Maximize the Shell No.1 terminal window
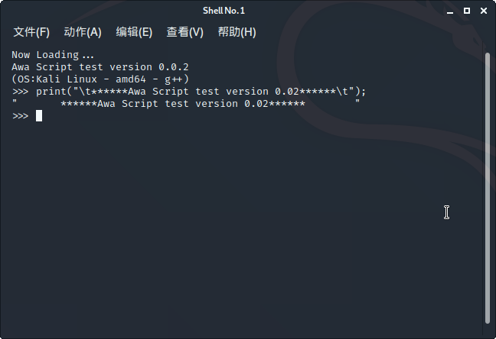Viewport: 496px width, 339px height. click(x=467, y=11)
